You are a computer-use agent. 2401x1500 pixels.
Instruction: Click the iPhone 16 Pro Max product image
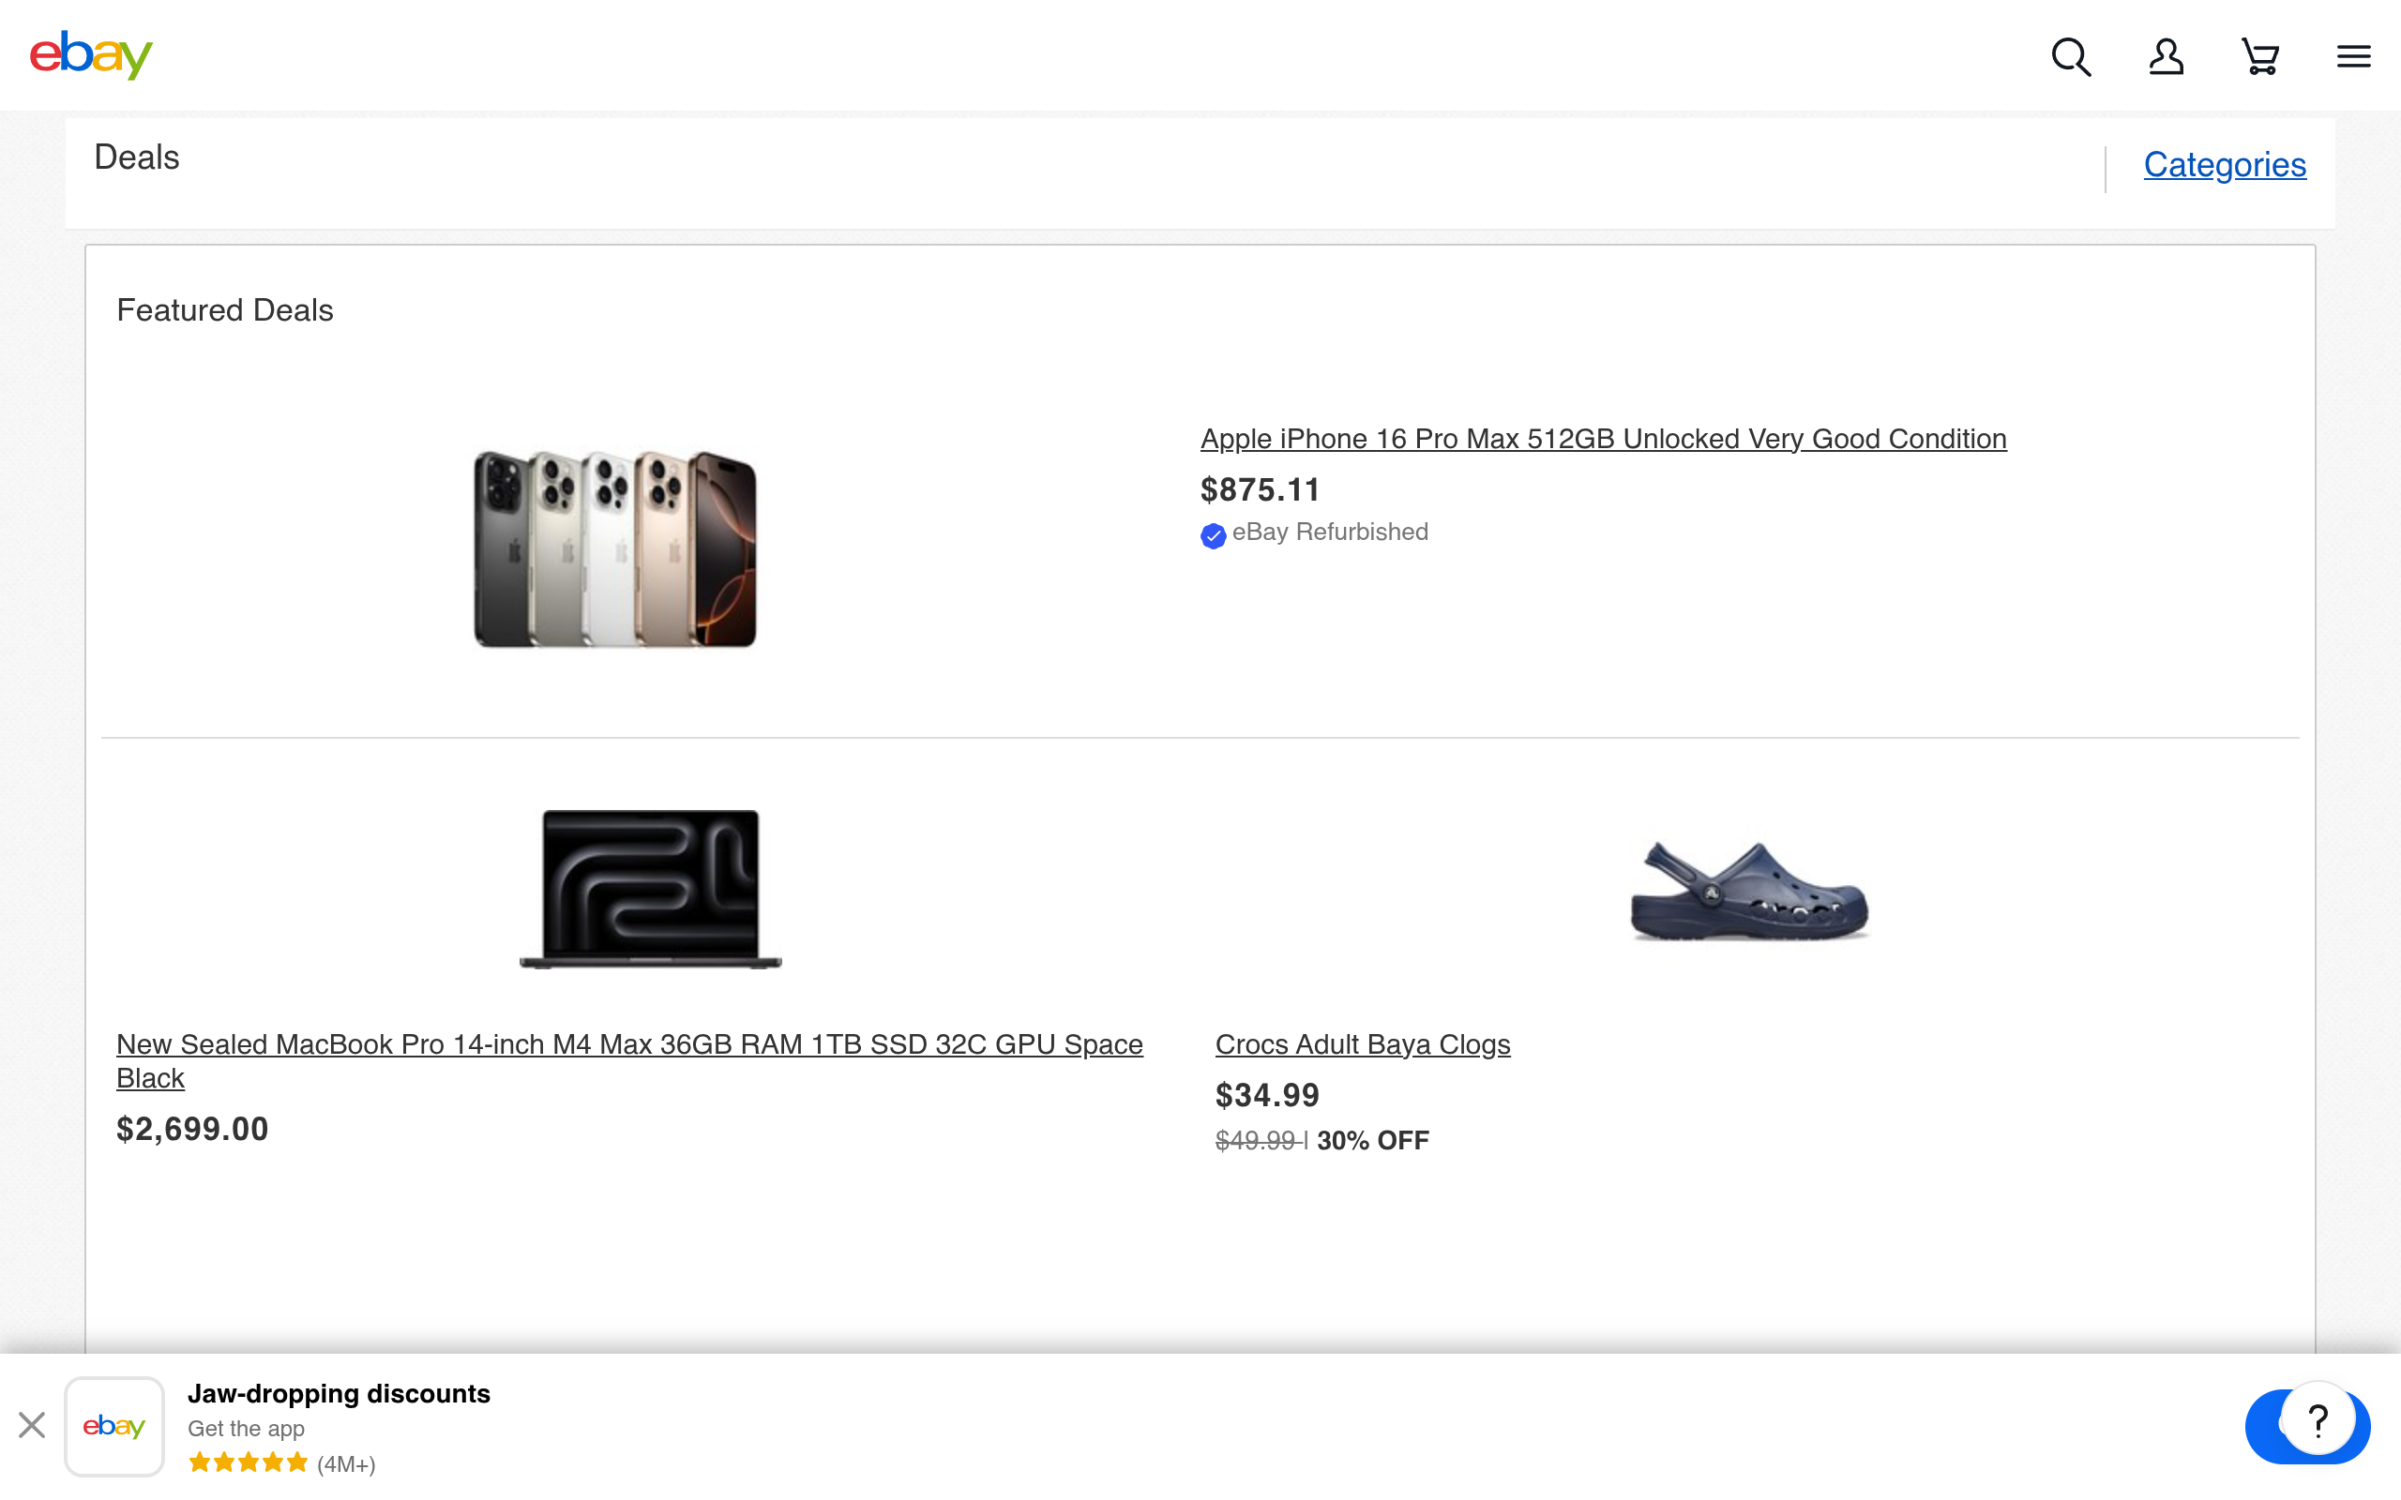tap(615, 548)
